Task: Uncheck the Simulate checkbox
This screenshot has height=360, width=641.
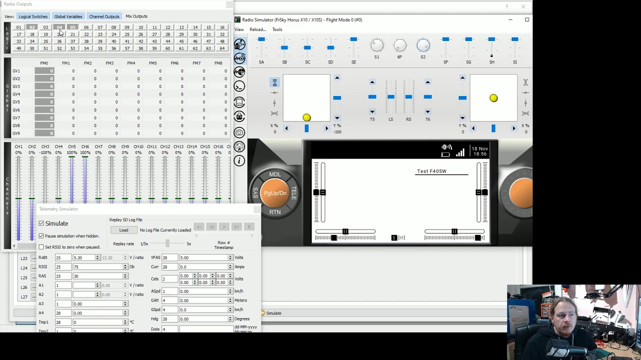Action: [42, 223]
